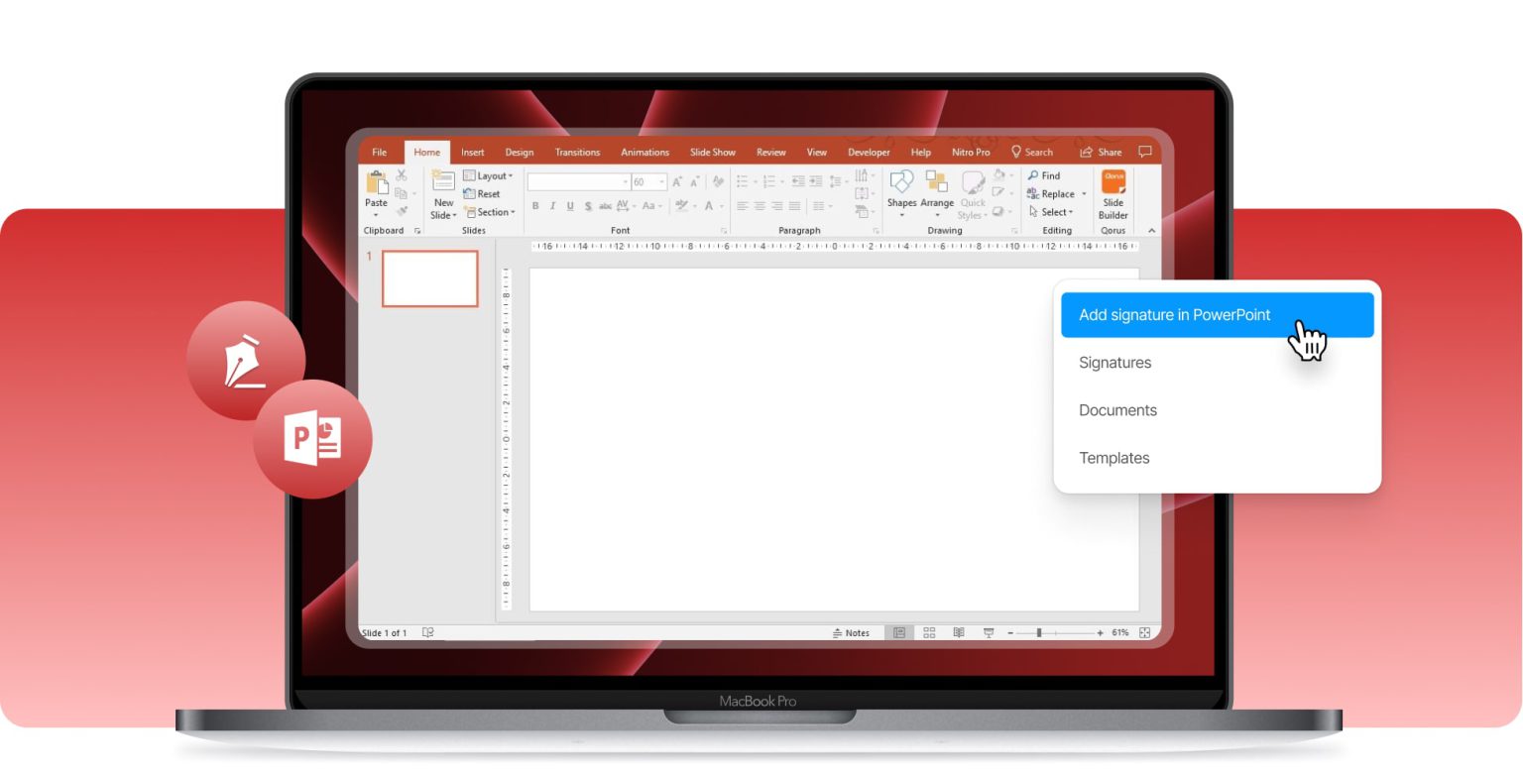Switch to the Insert ribbon tab
Screen dimensions: 1523x776
point(472,152)
